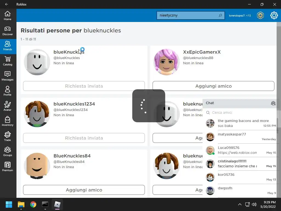
Task: Open File Explorer from taskbar
Action: tap(21, 204)
